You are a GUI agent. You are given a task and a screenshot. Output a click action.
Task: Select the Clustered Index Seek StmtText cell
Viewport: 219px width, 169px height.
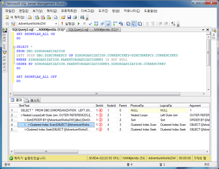[x=56, y=129]
